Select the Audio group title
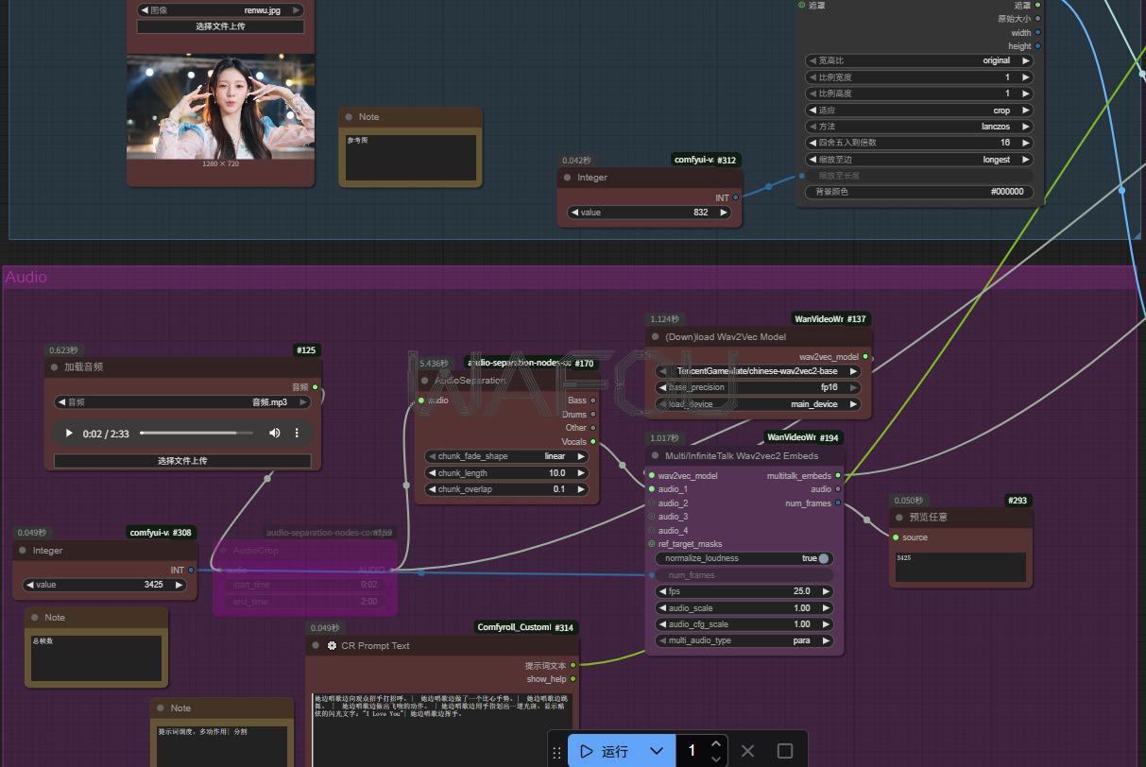Screen dimensions: 1146x767 [26, 277]
